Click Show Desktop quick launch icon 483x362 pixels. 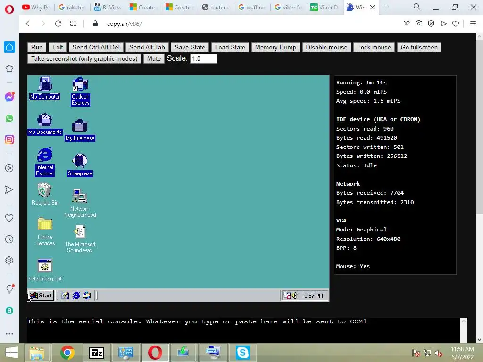coord(65,296)
